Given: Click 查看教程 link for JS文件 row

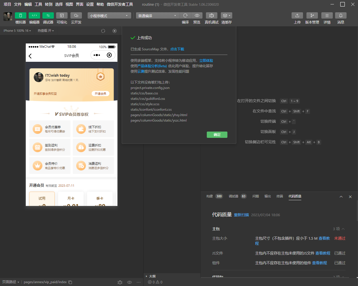Looking at the screenshot, I should click(323, 253).
